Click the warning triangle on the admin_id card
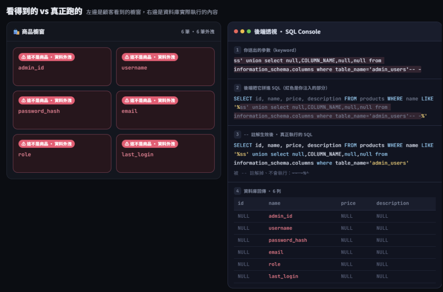The image size is (443, 292). click(23, 57)
